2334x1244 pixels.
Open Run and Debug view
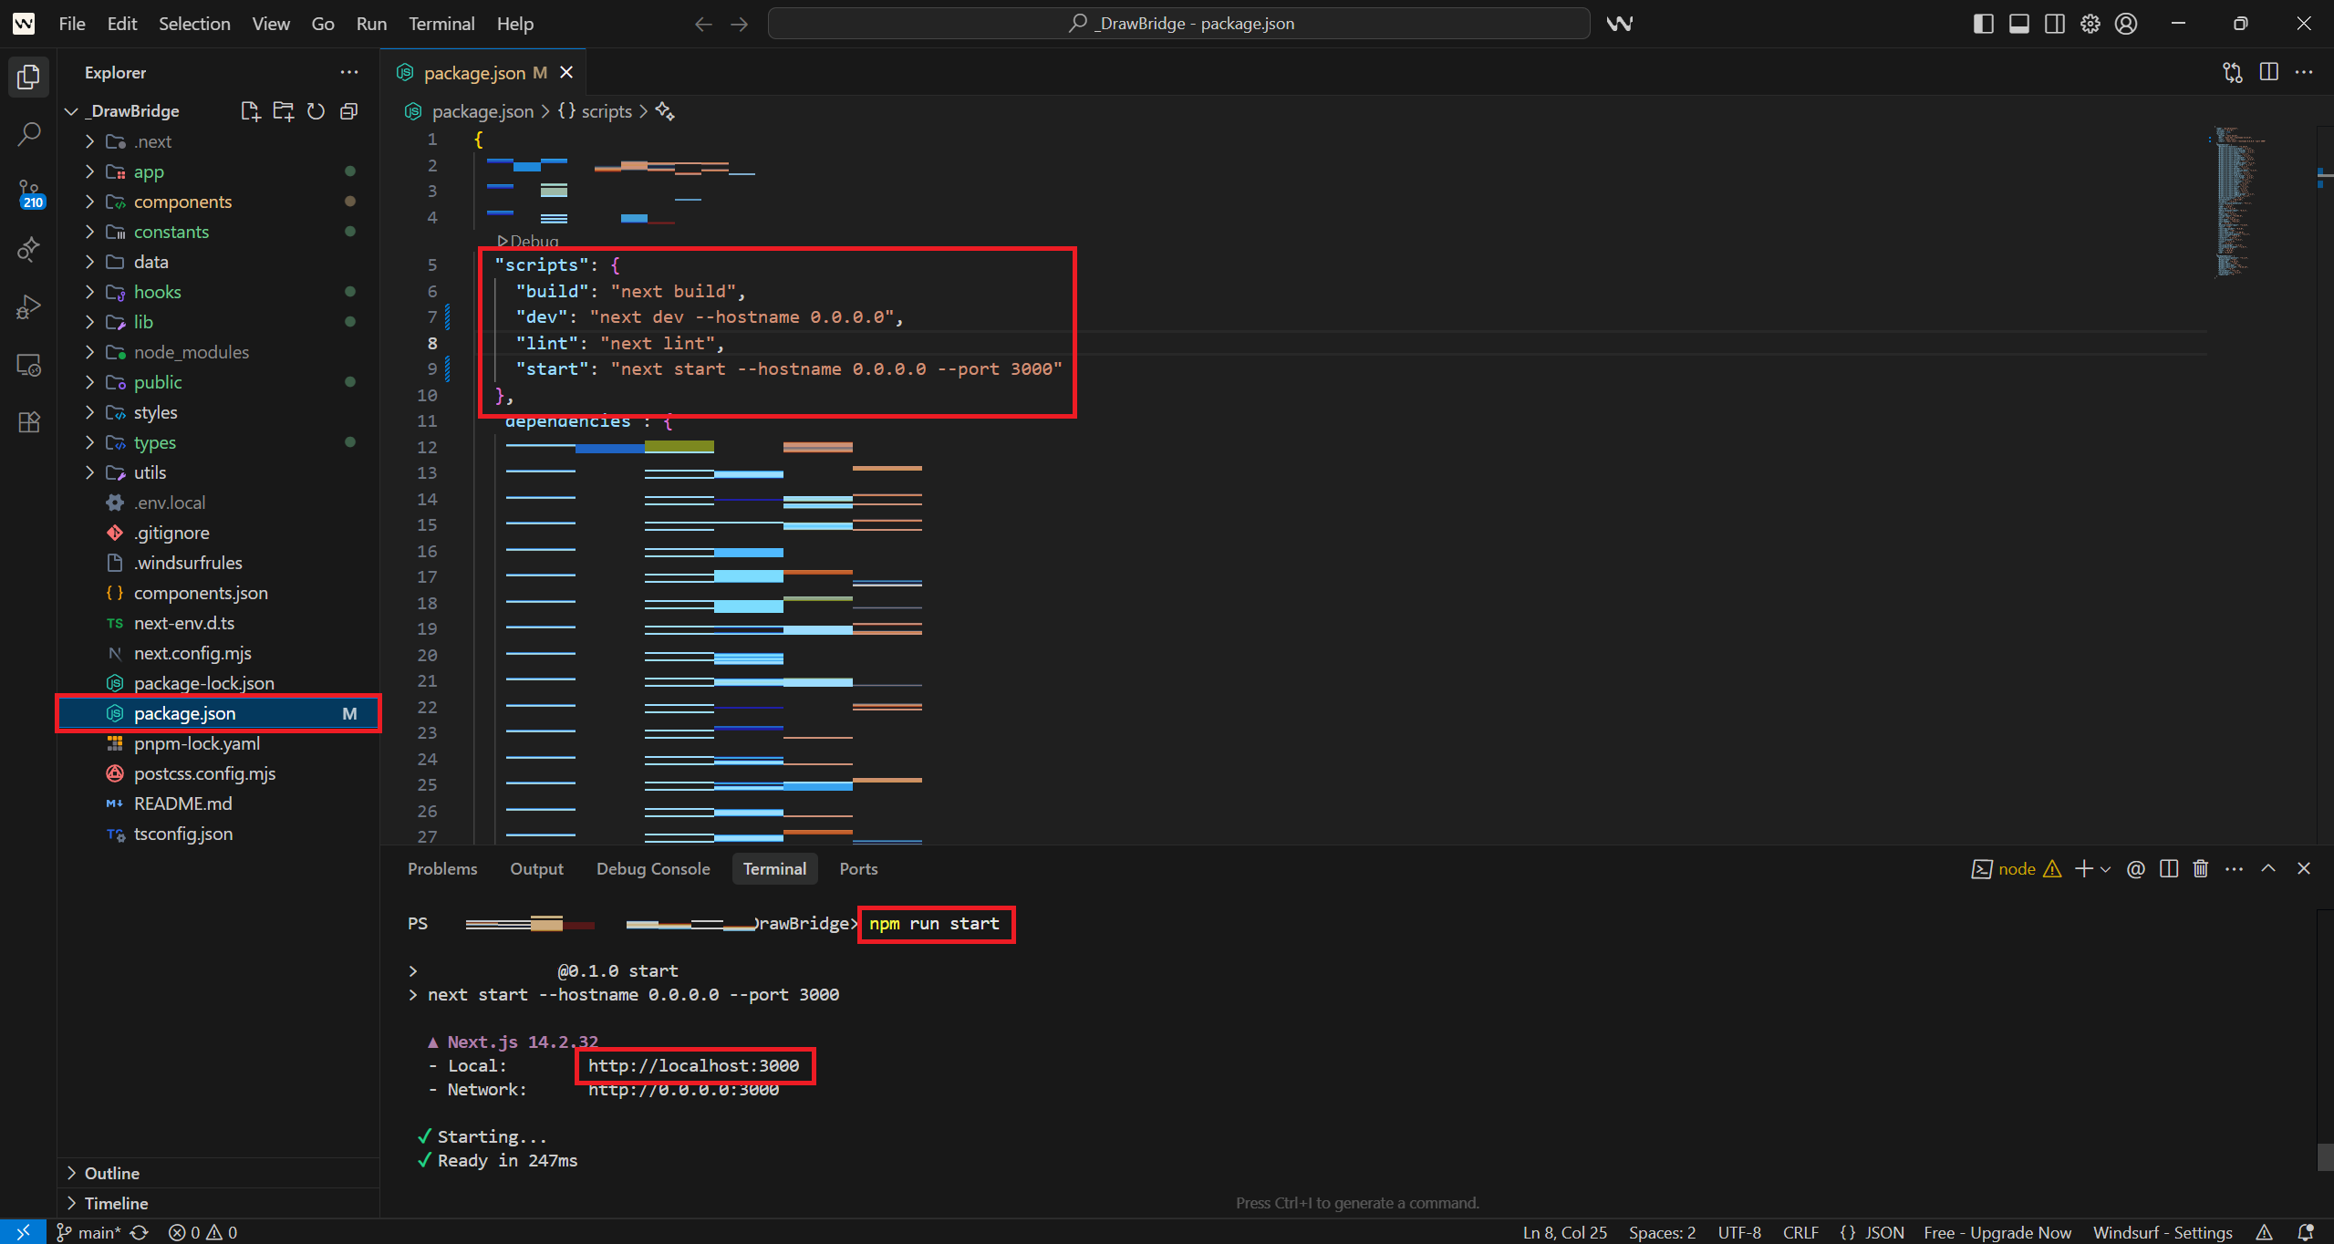pos(28,307)
